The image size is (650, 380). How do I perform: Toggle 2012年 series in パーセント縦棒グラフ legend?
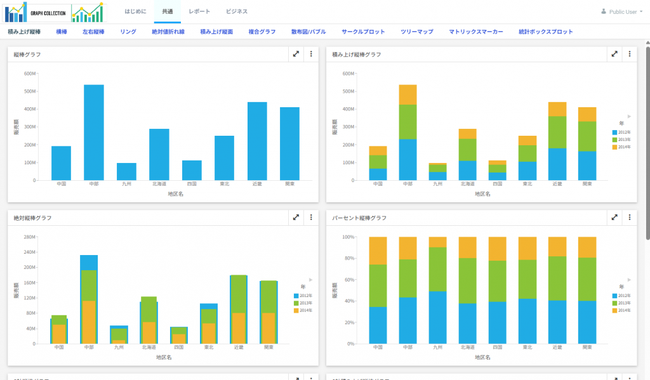click(621, 296)
